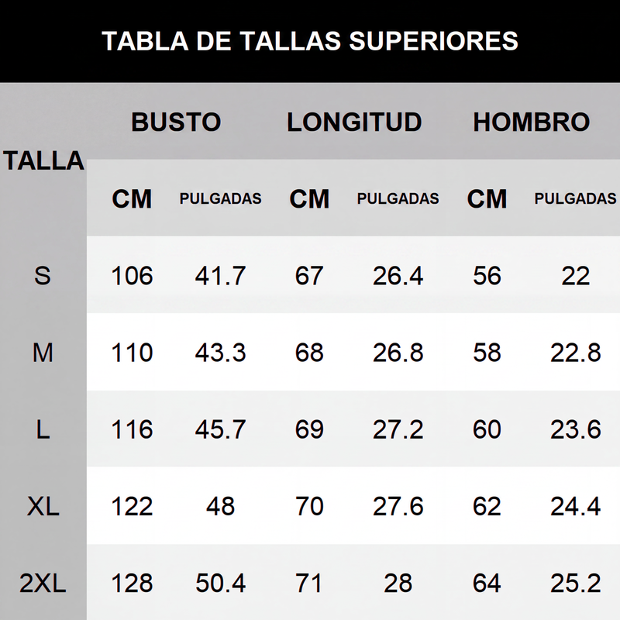Select size S row label
Screen dimensions: 620x620
(x=43, y=276)
